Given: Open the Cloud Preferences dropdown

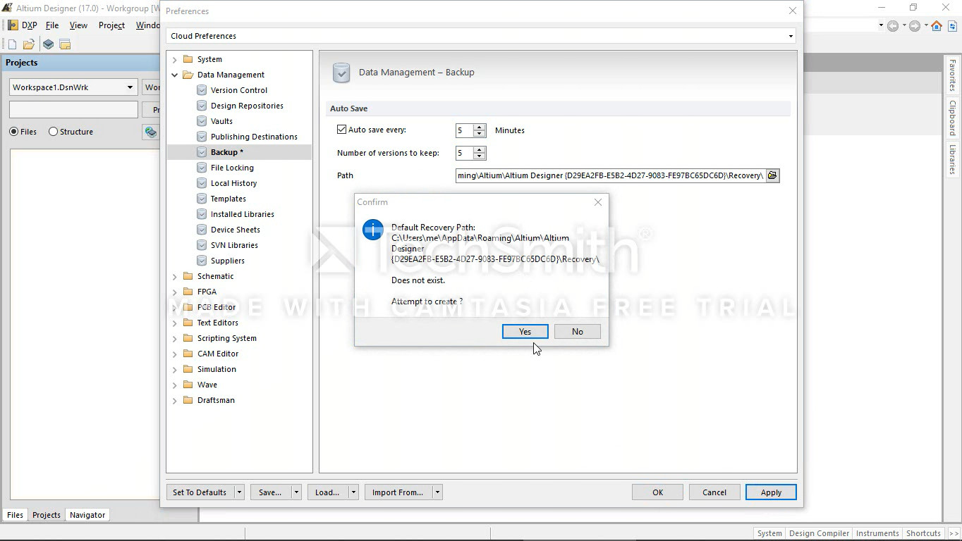Looking at the screenshot, I should click(791, 36).
